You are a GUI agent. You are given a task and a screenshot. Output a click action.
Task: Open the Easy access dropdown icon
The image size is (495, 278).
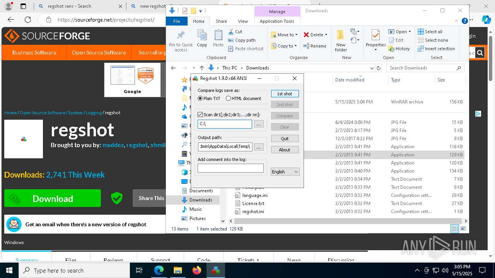(x=355, y=40)
